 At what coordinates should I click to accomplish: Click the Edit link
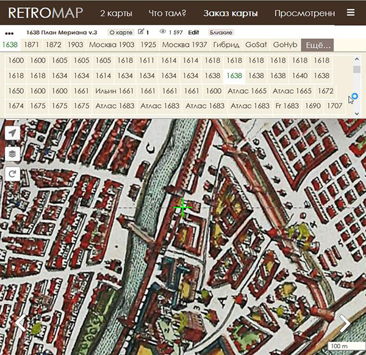click(x=193, y=32)
